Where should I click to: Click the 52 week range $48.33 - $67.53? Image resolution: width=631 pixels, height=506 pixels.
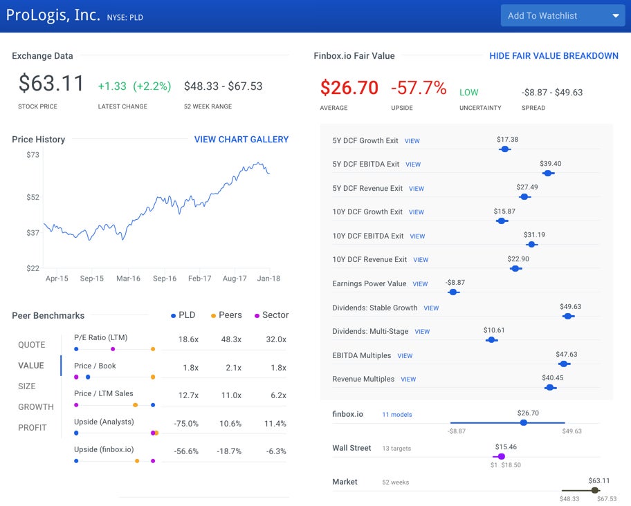(223, 86)
